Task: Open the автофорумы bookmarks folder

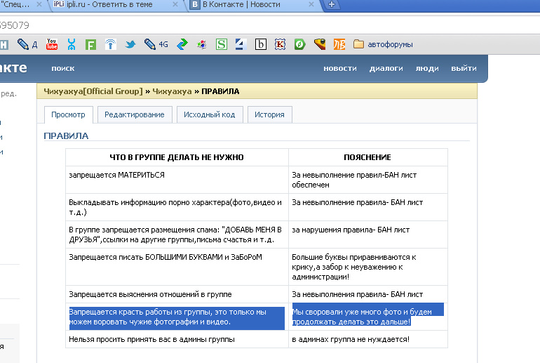Action: click(x=383, y=44)
